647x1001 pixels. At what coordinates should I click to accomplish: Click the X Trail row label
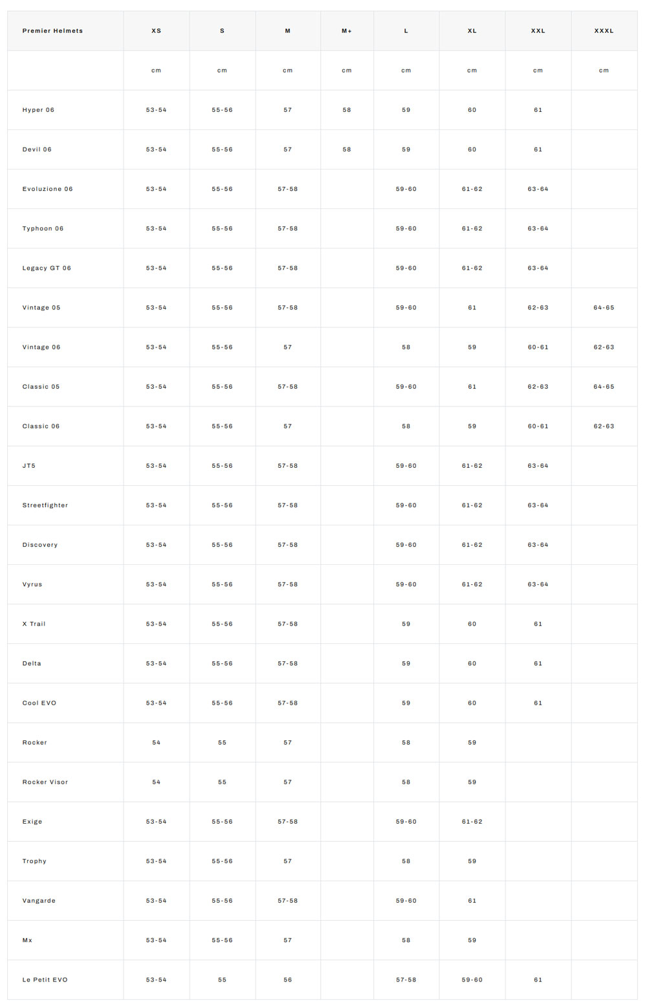click(34, 624)
